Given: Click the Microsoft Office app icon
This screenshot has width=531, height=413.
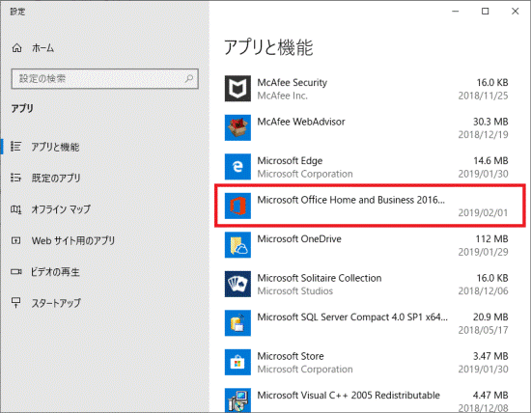Looking at the screenshot, I should coord(238,206).
